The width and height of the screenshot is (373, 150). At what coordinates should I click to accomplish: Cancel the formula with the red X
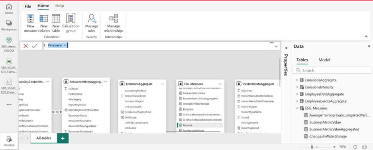pos(26,46)
